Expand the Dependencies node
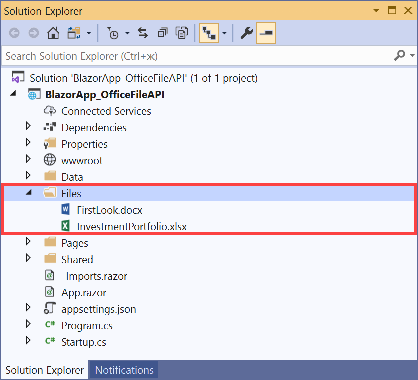The image size is (418, 380). [x=28, y=126]
